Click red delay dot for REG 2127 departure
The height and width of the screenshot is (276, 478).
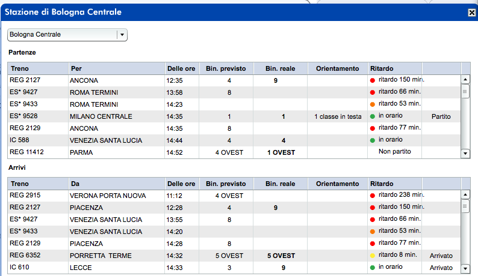click(x=373, y=80)
